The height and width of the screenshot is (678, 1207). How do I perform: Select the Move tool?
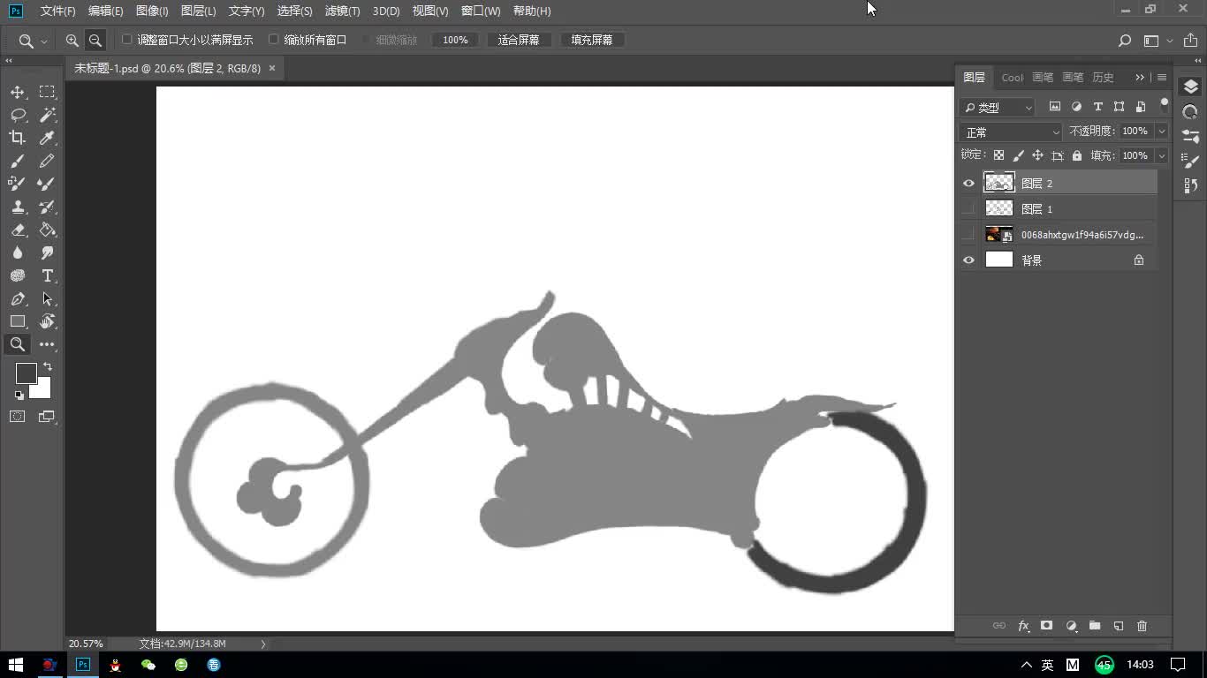point(18,92)
